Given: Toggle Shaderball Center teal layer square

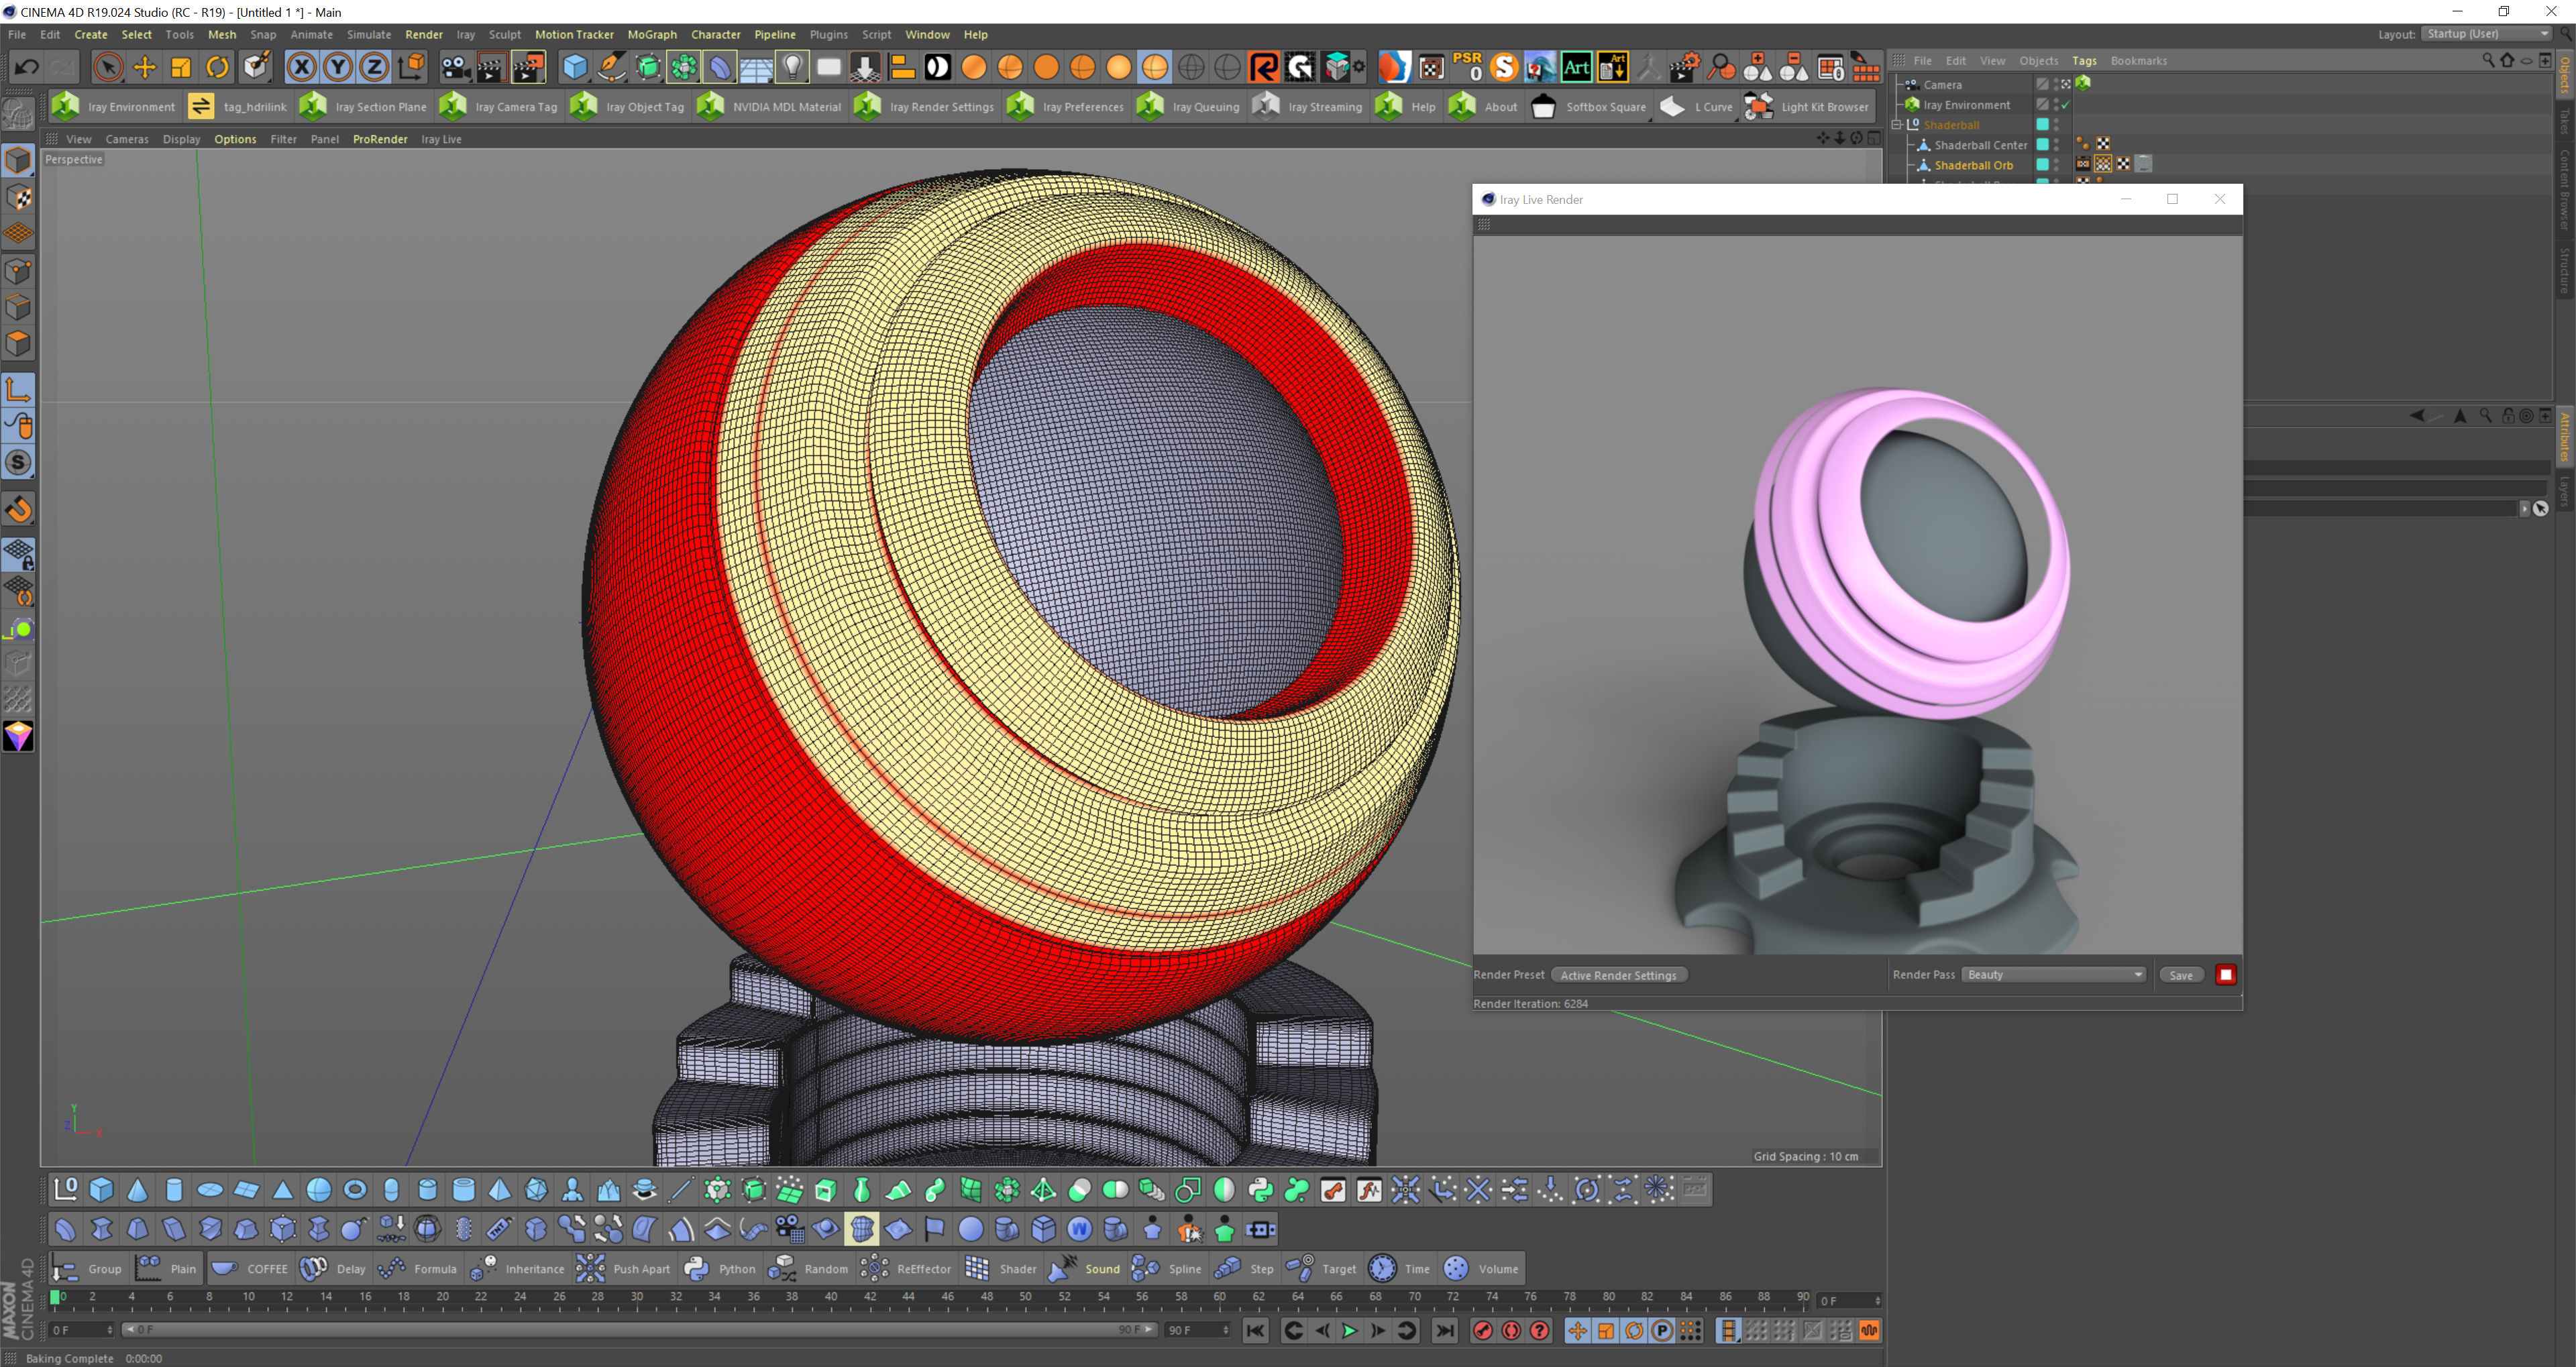Looking at the screenshot, I should pos(2042,144).
